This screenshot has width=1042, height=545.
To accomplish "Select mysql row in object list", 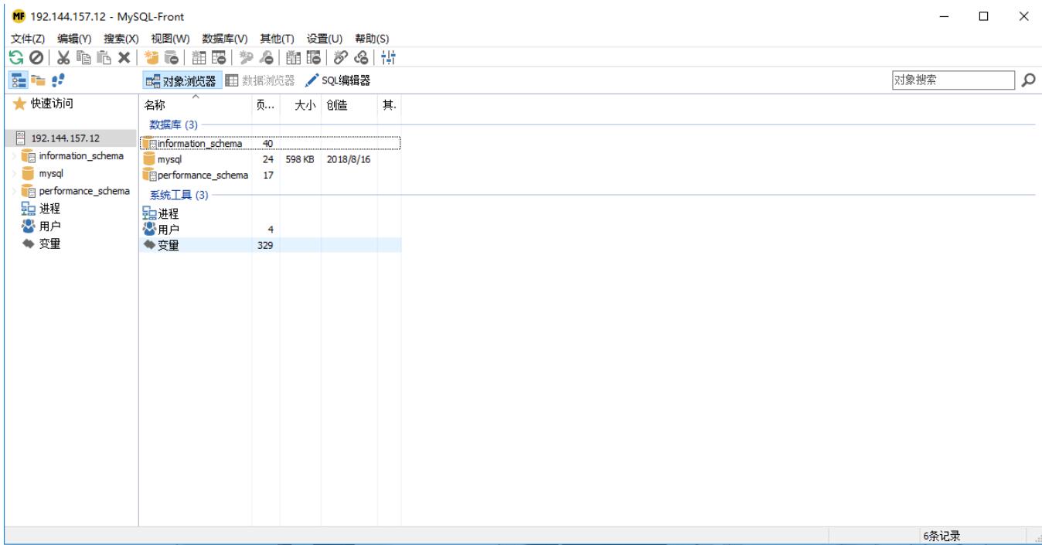I will (x=271, y=159).
